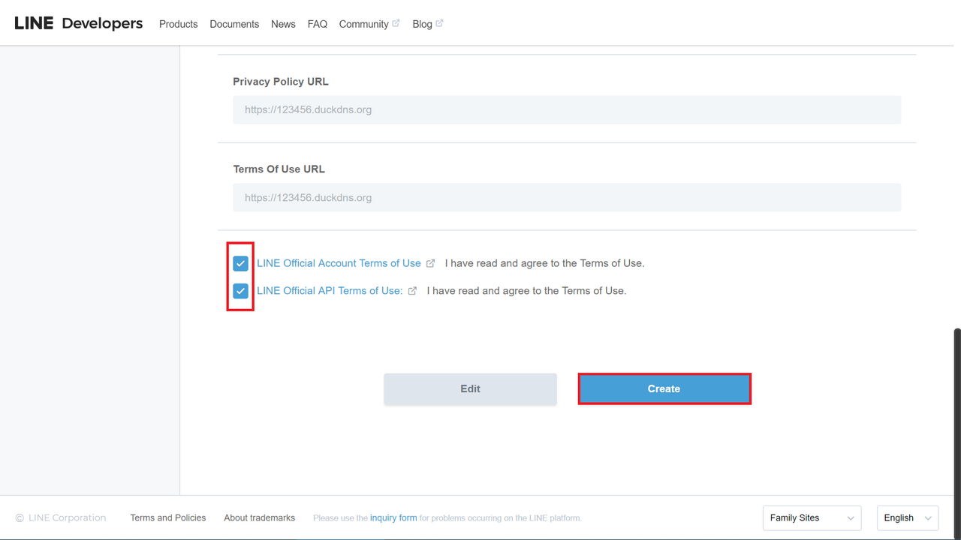Screen dimensions: 961x540
Task: Click external-link icon after API Terms of Use
Action: click(412, 291)
